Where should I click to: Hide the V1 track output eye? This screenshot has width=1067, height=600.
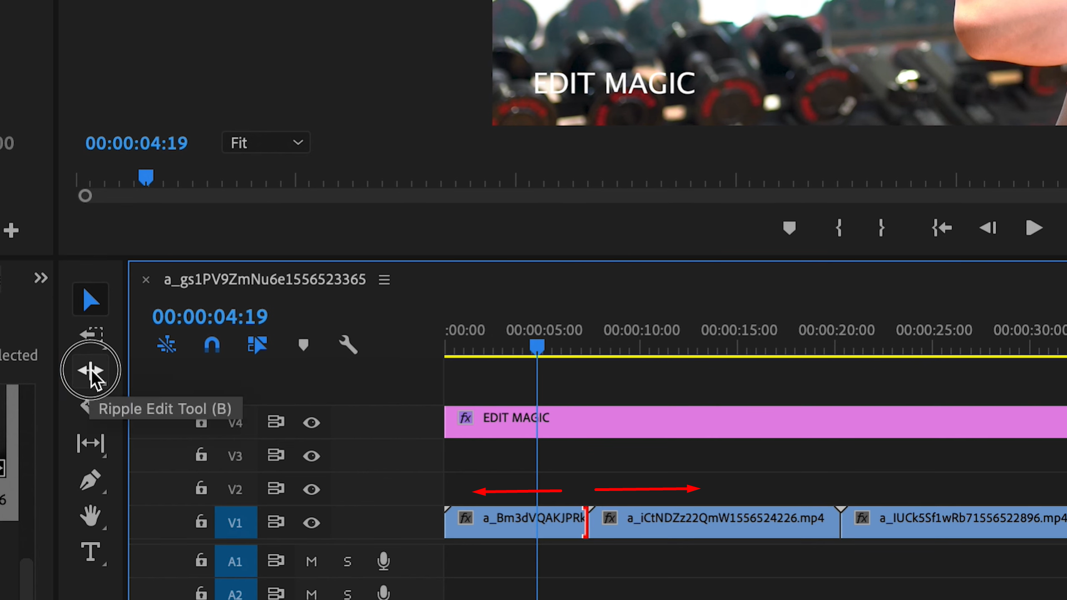coord(311,522)
